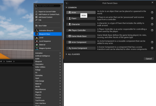
Task: Open the FX submenu
Action: pos(48,73)
